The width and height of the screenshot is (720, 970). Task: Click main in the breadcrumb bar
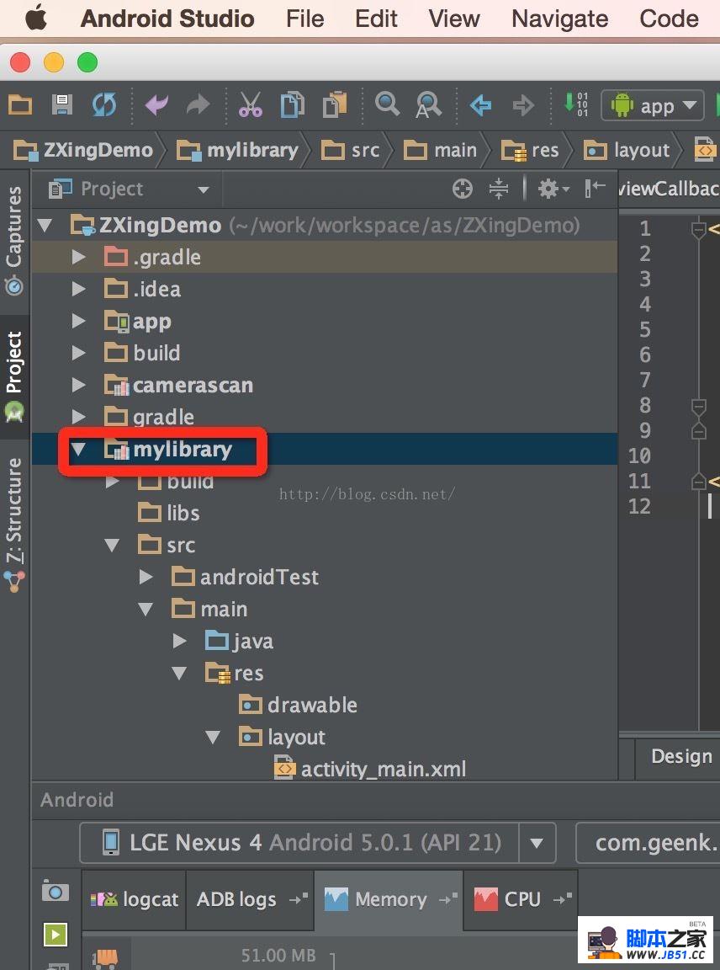click(x=441, y=150)
